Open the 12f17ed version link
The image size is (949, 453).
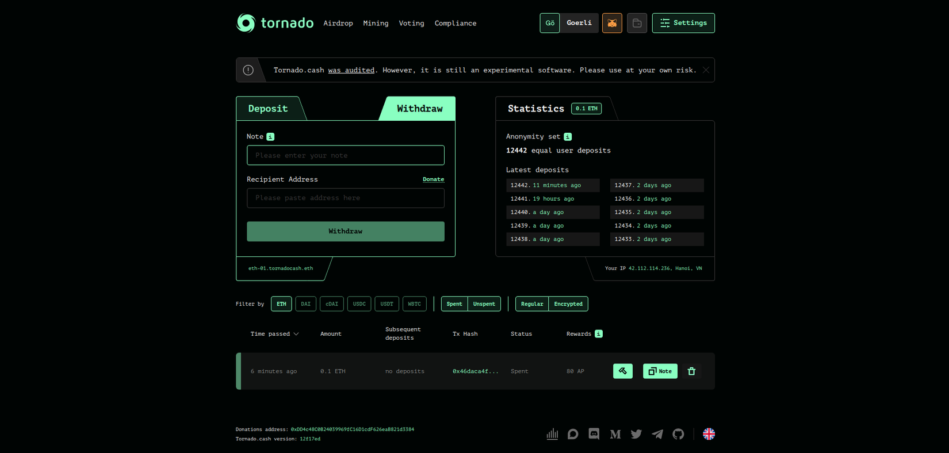(310, 439)
